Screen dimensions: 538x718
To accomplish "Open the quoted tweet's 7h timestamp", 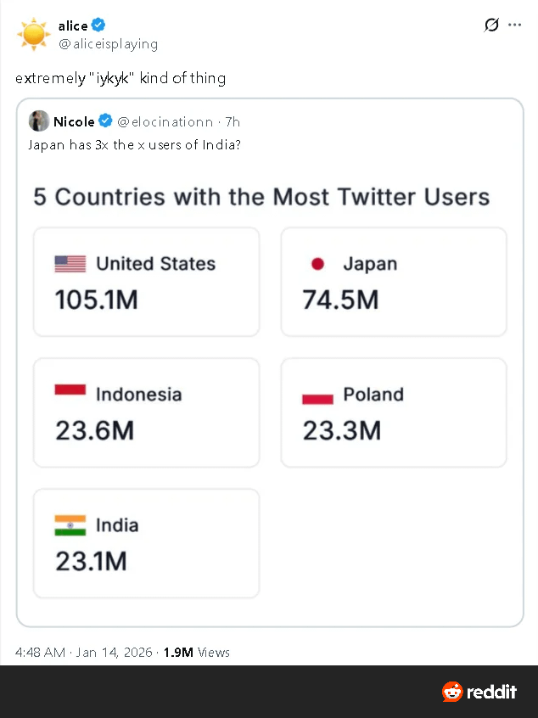I will pos(233,121).
